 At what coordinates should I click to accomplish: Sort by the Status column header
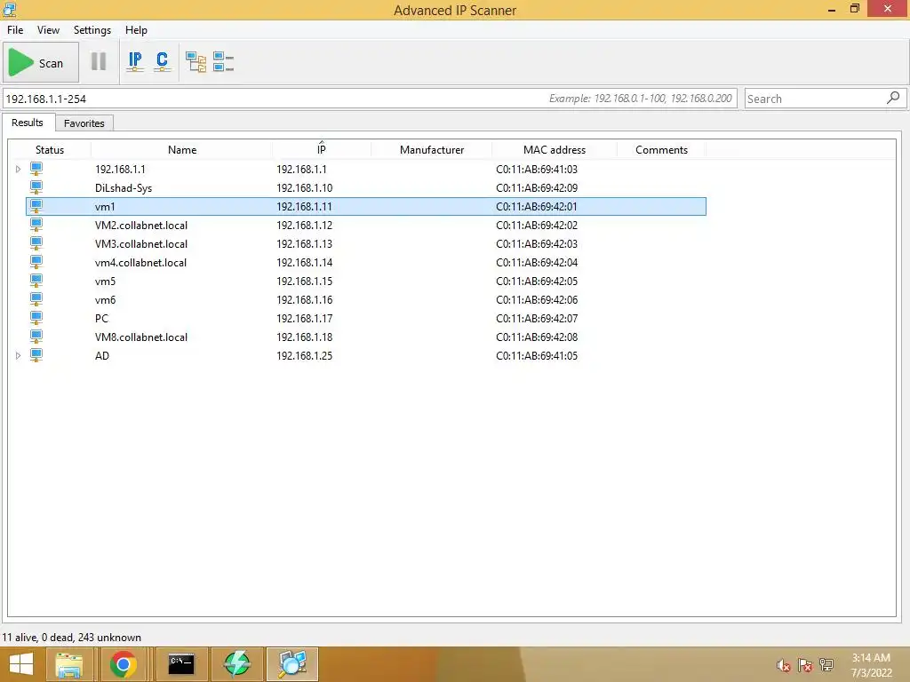(x=50, y=149)
